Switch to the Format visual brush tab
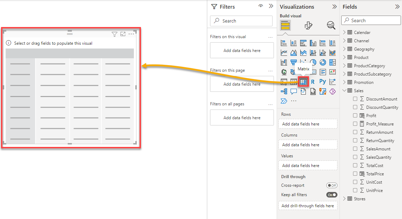This screenshot has width=402, height=219. point(308,25)
